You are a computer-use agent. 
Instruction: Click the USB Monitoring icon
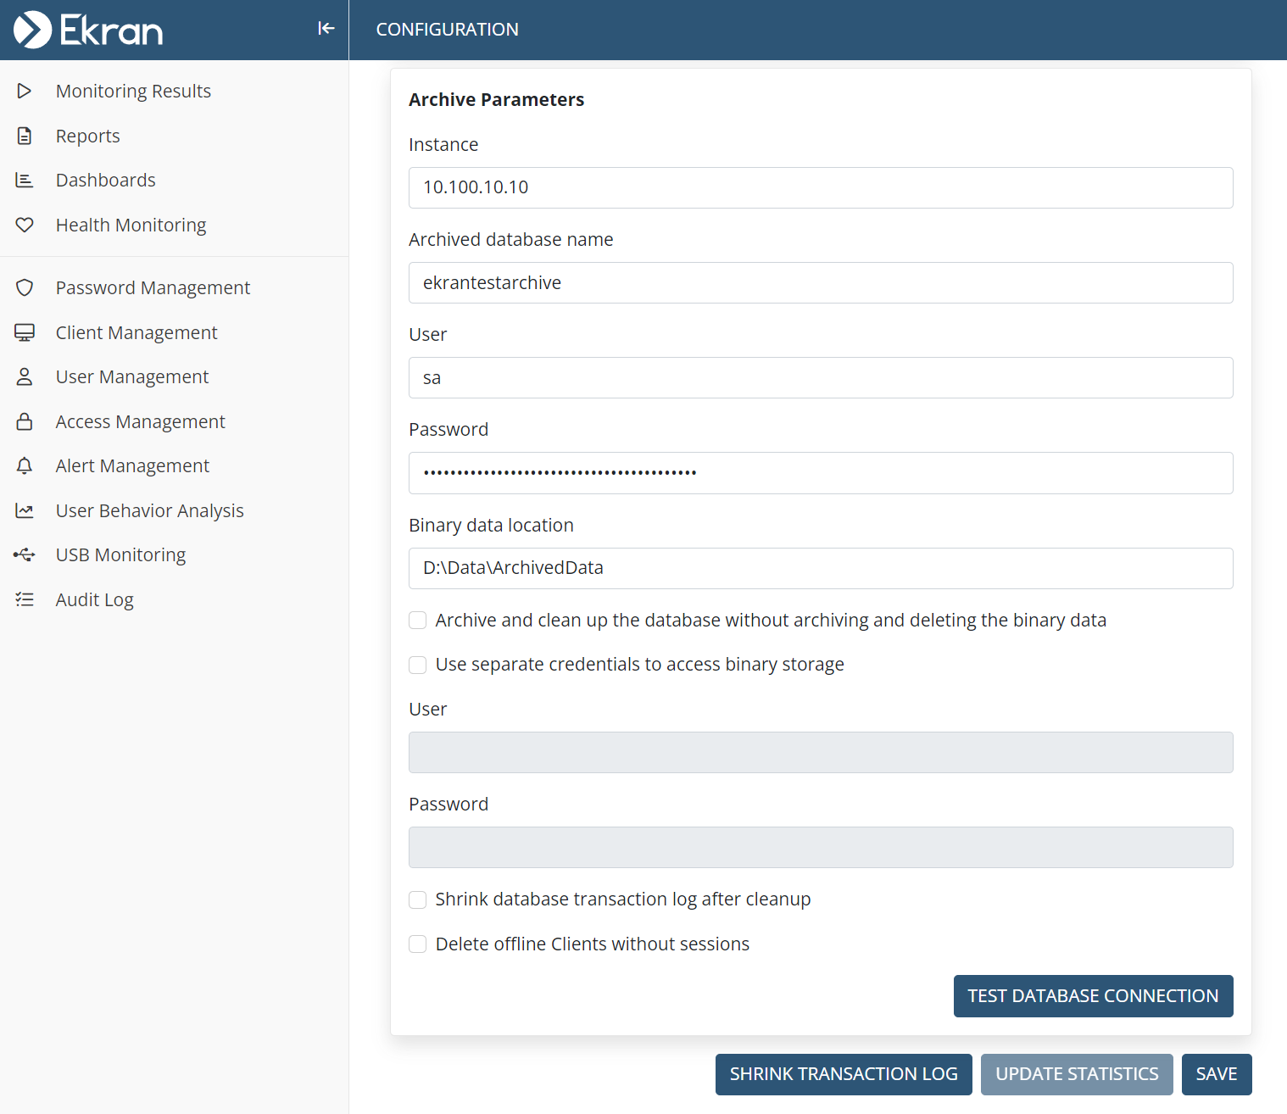tap(25, 555)
